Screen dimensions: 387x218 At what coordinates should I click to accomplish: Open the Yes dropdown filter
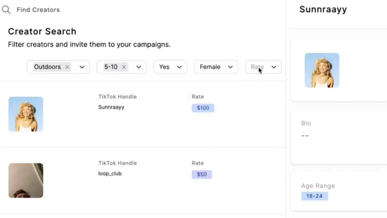170,67
